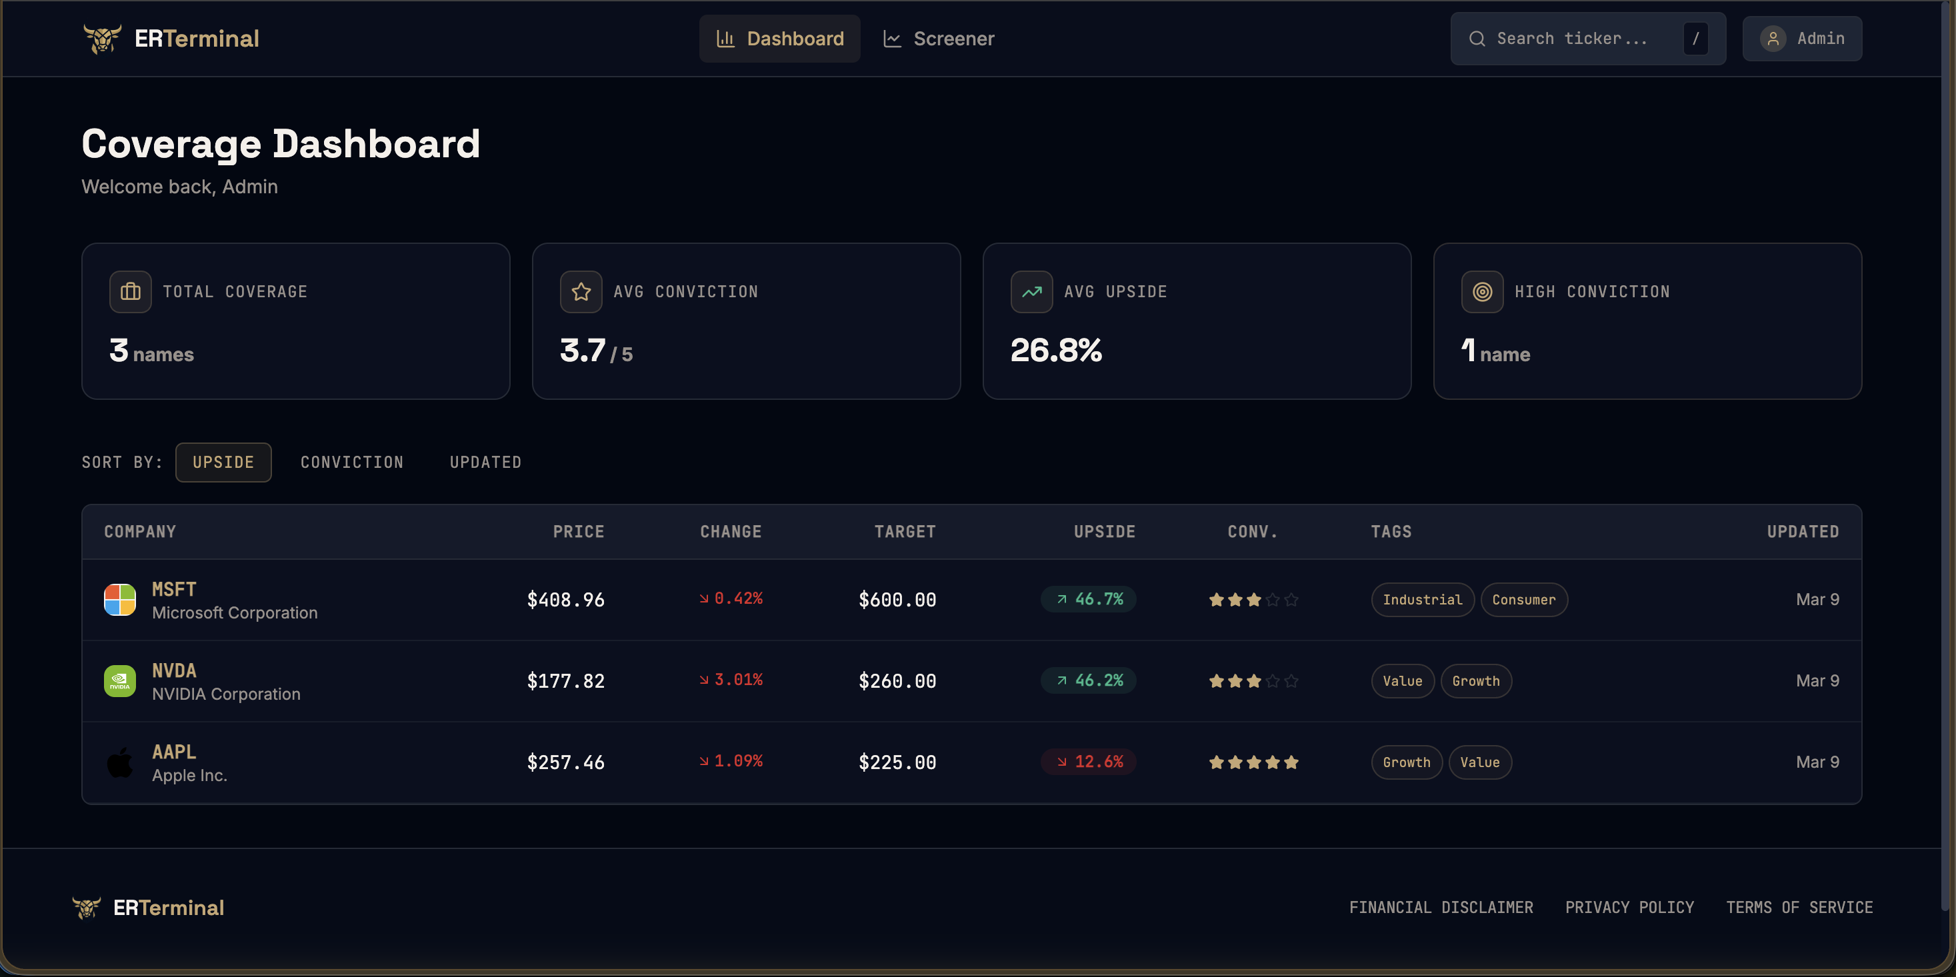Switch sorting to CONVICTION
The height and width of the screenshot is (977, 1956).
(x=351, y=462)
